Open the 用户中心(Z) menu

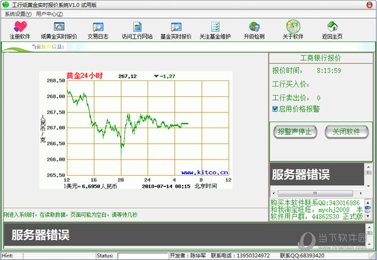[49, 14]
